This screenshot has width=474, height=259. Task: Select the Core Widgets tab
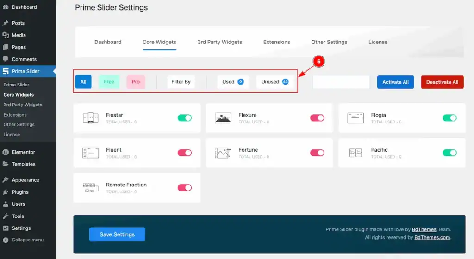[159, 42]
